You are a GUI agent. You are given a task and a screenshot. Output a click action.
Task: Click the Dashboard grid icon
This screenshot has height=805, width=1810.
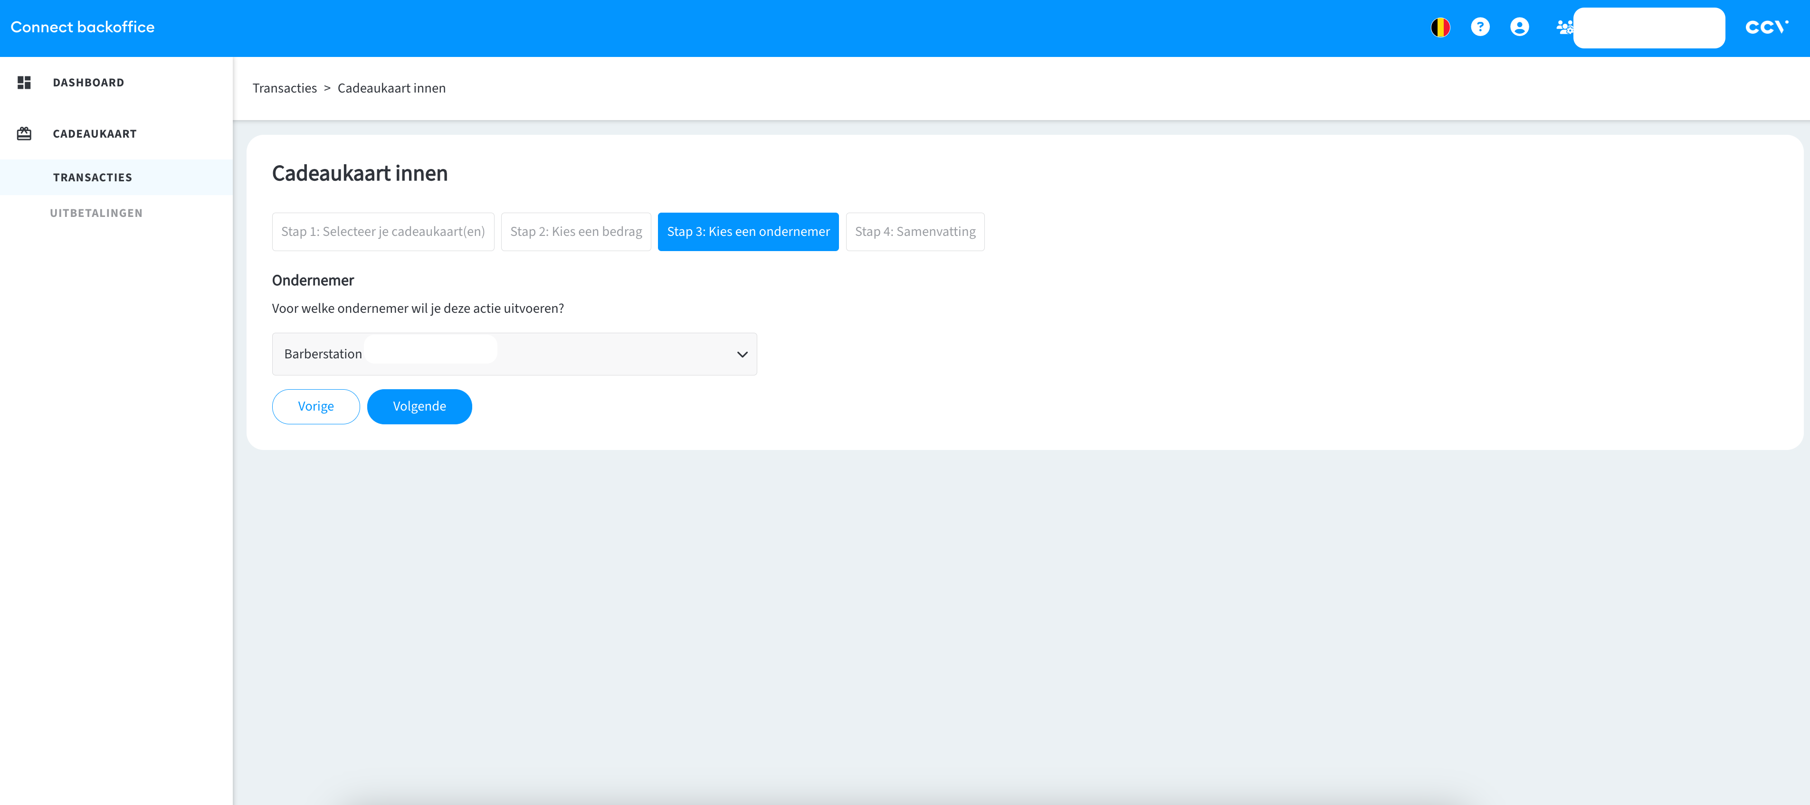click(x=25, y=83)
